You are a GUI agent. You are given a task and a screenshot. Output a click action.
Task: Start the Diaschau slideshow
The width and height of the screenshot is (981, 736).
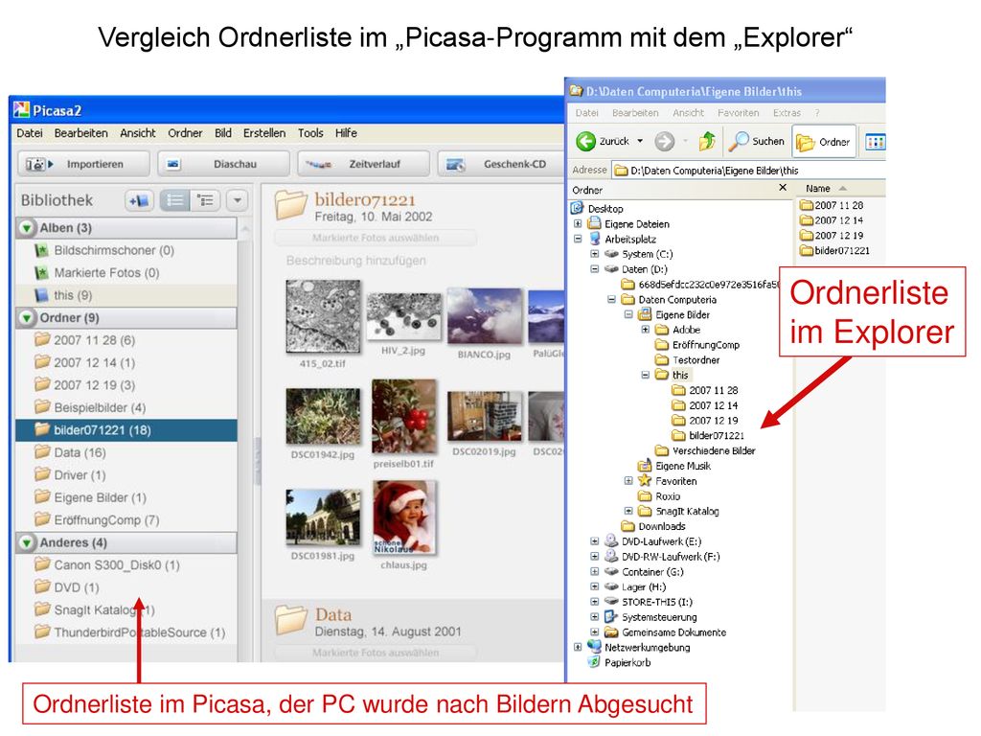coord(223,164)
